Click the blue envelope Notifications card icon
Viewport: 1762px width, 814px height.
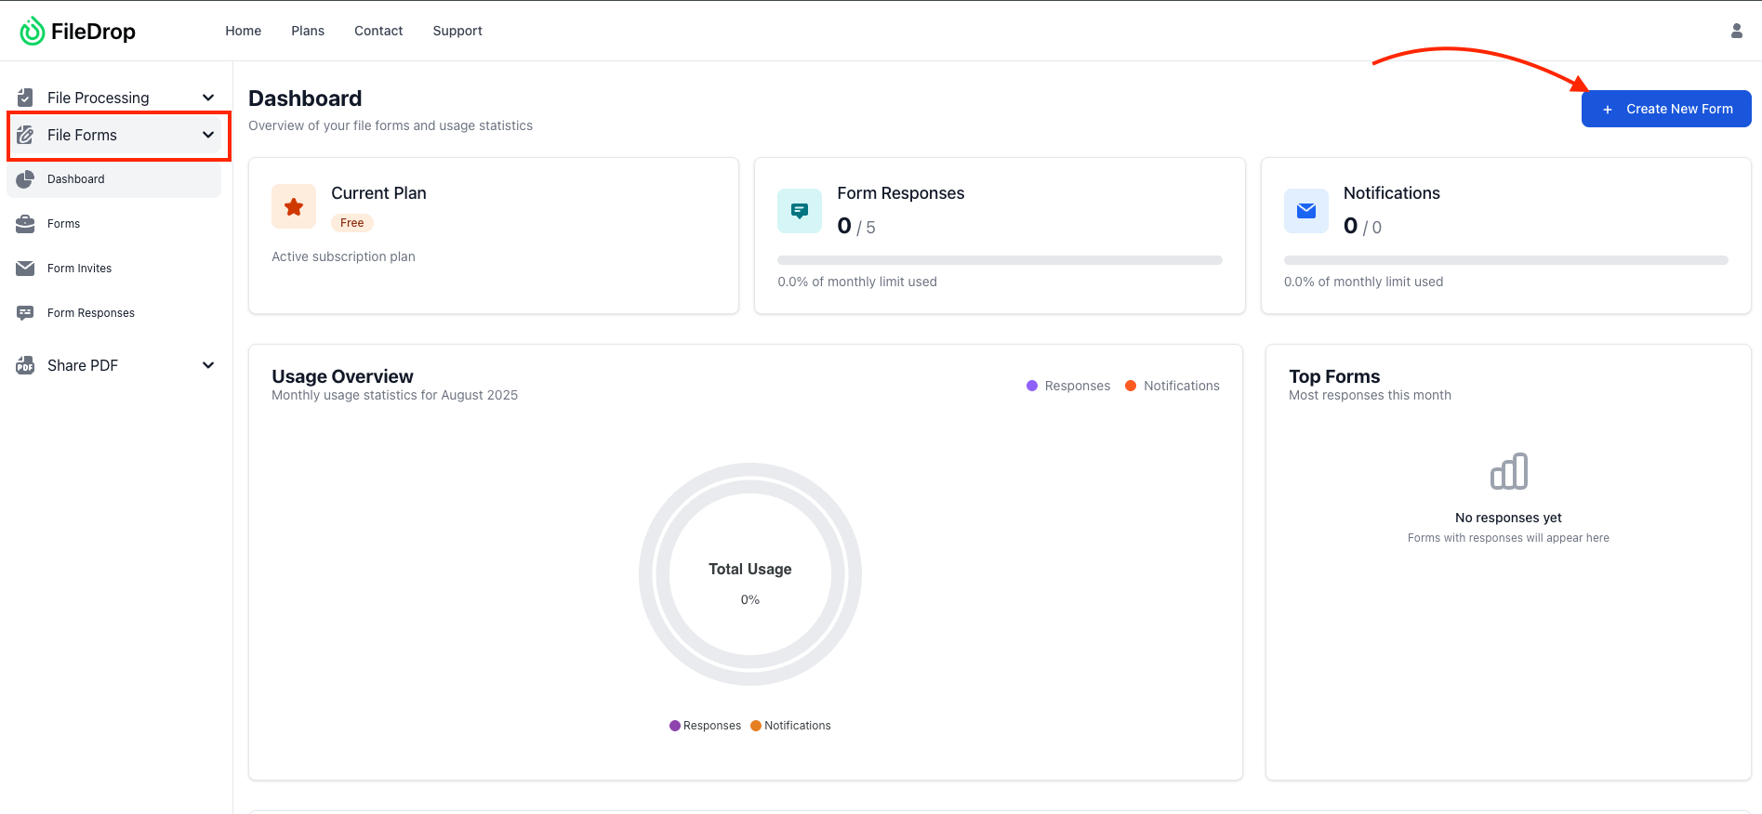click(1306, 211)
